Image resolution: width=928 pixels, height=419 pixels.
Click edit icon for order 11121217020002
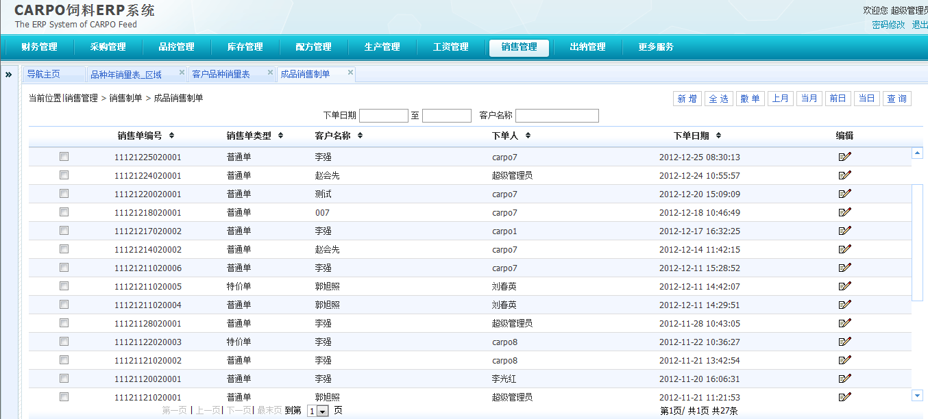(844, 231)
